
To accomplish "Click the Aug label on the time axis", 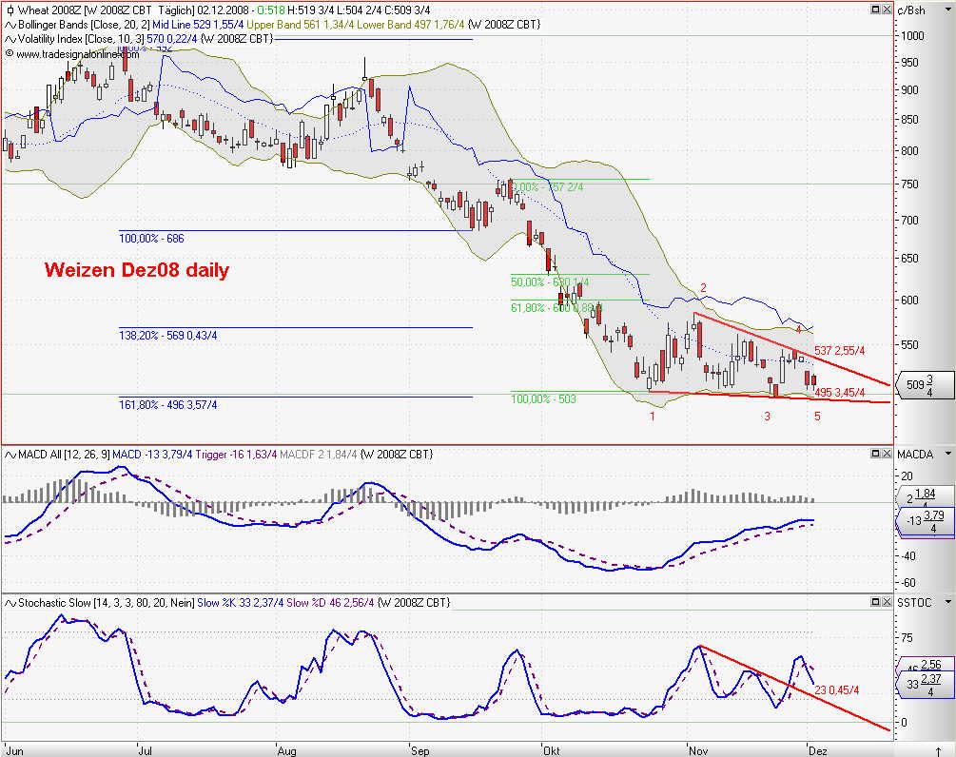I will pos(286,751).
